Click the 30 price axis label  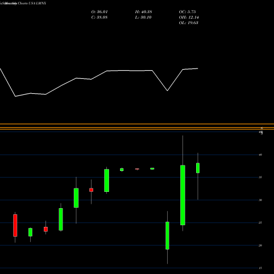coord(260,200)
